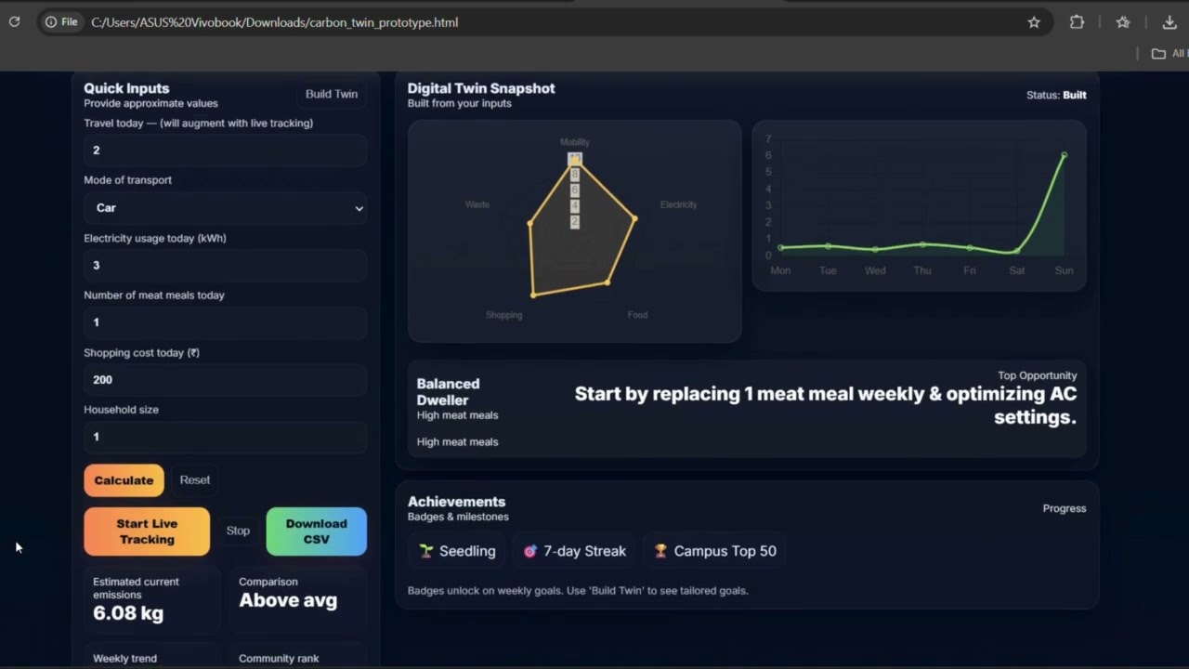The height and width of the screenshot is (669, 1189).
Task: Click the address bar URL
Action: tap(274, 22)
